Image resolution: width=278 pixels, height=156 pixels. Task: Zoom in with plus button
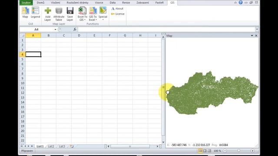click(253, 151)
